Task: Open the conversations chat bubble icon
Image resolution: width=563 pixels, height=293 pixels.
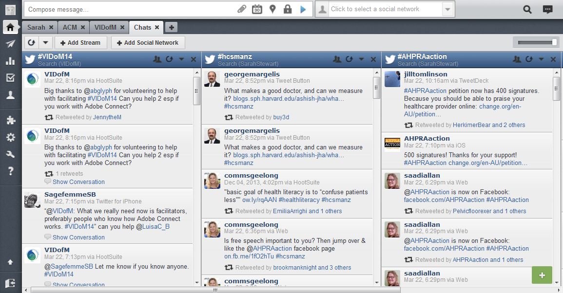Action: click(x=547, y=10)
